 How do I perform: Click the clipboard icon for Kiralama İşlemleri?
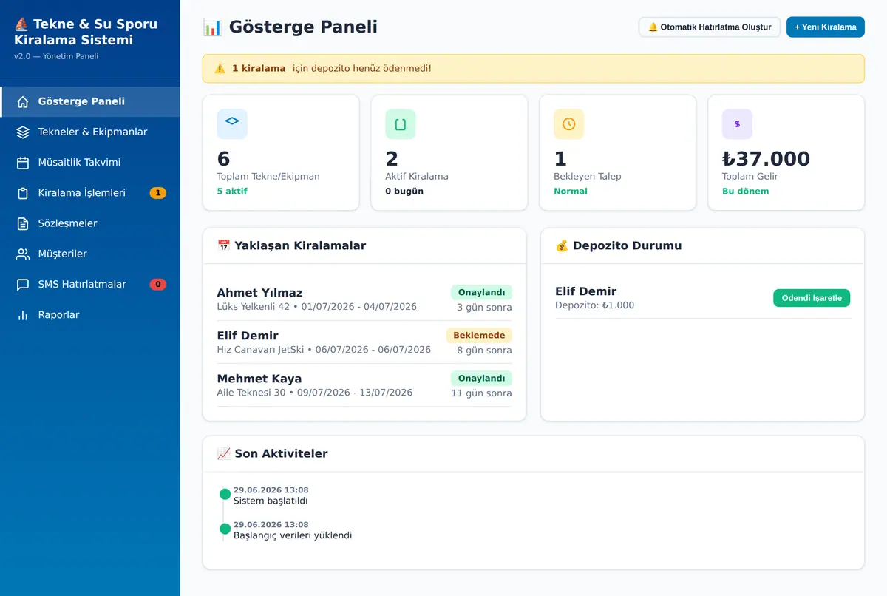23,193
